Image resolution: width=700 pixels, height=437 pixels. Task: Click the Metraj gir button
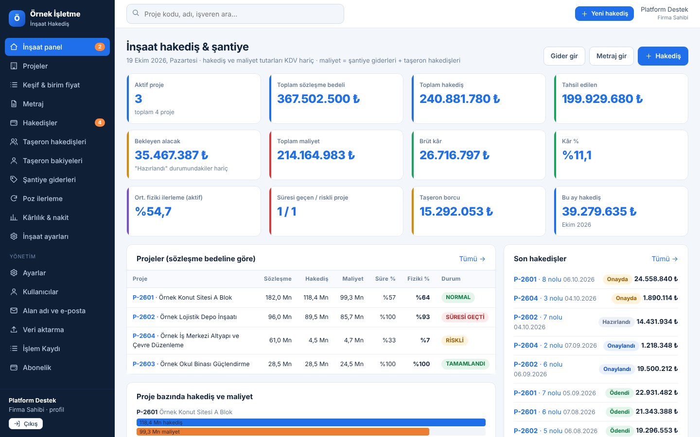coord(612,56)
